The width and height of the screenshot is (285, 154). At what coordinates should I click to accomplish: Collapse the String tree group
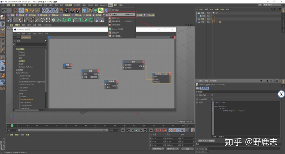(x=18, y=94)
